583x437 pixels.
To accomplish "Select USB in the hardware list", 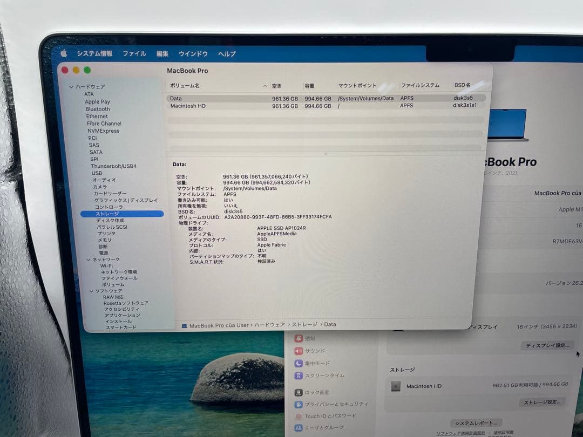I will point(97,173).
